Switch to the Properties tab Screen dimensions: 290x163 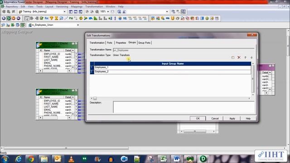point(121,43)
